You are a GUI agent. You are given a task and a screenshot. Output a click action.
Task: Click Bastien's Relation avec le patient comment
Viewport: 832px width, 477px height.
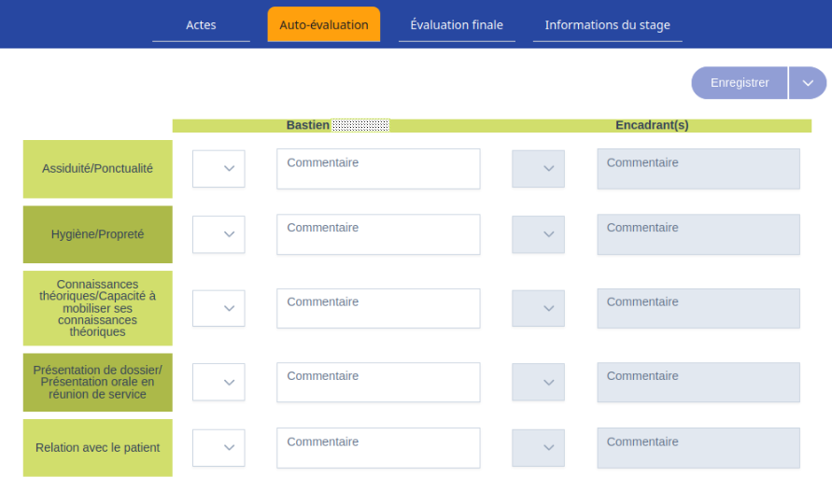[x=378, y=448]
